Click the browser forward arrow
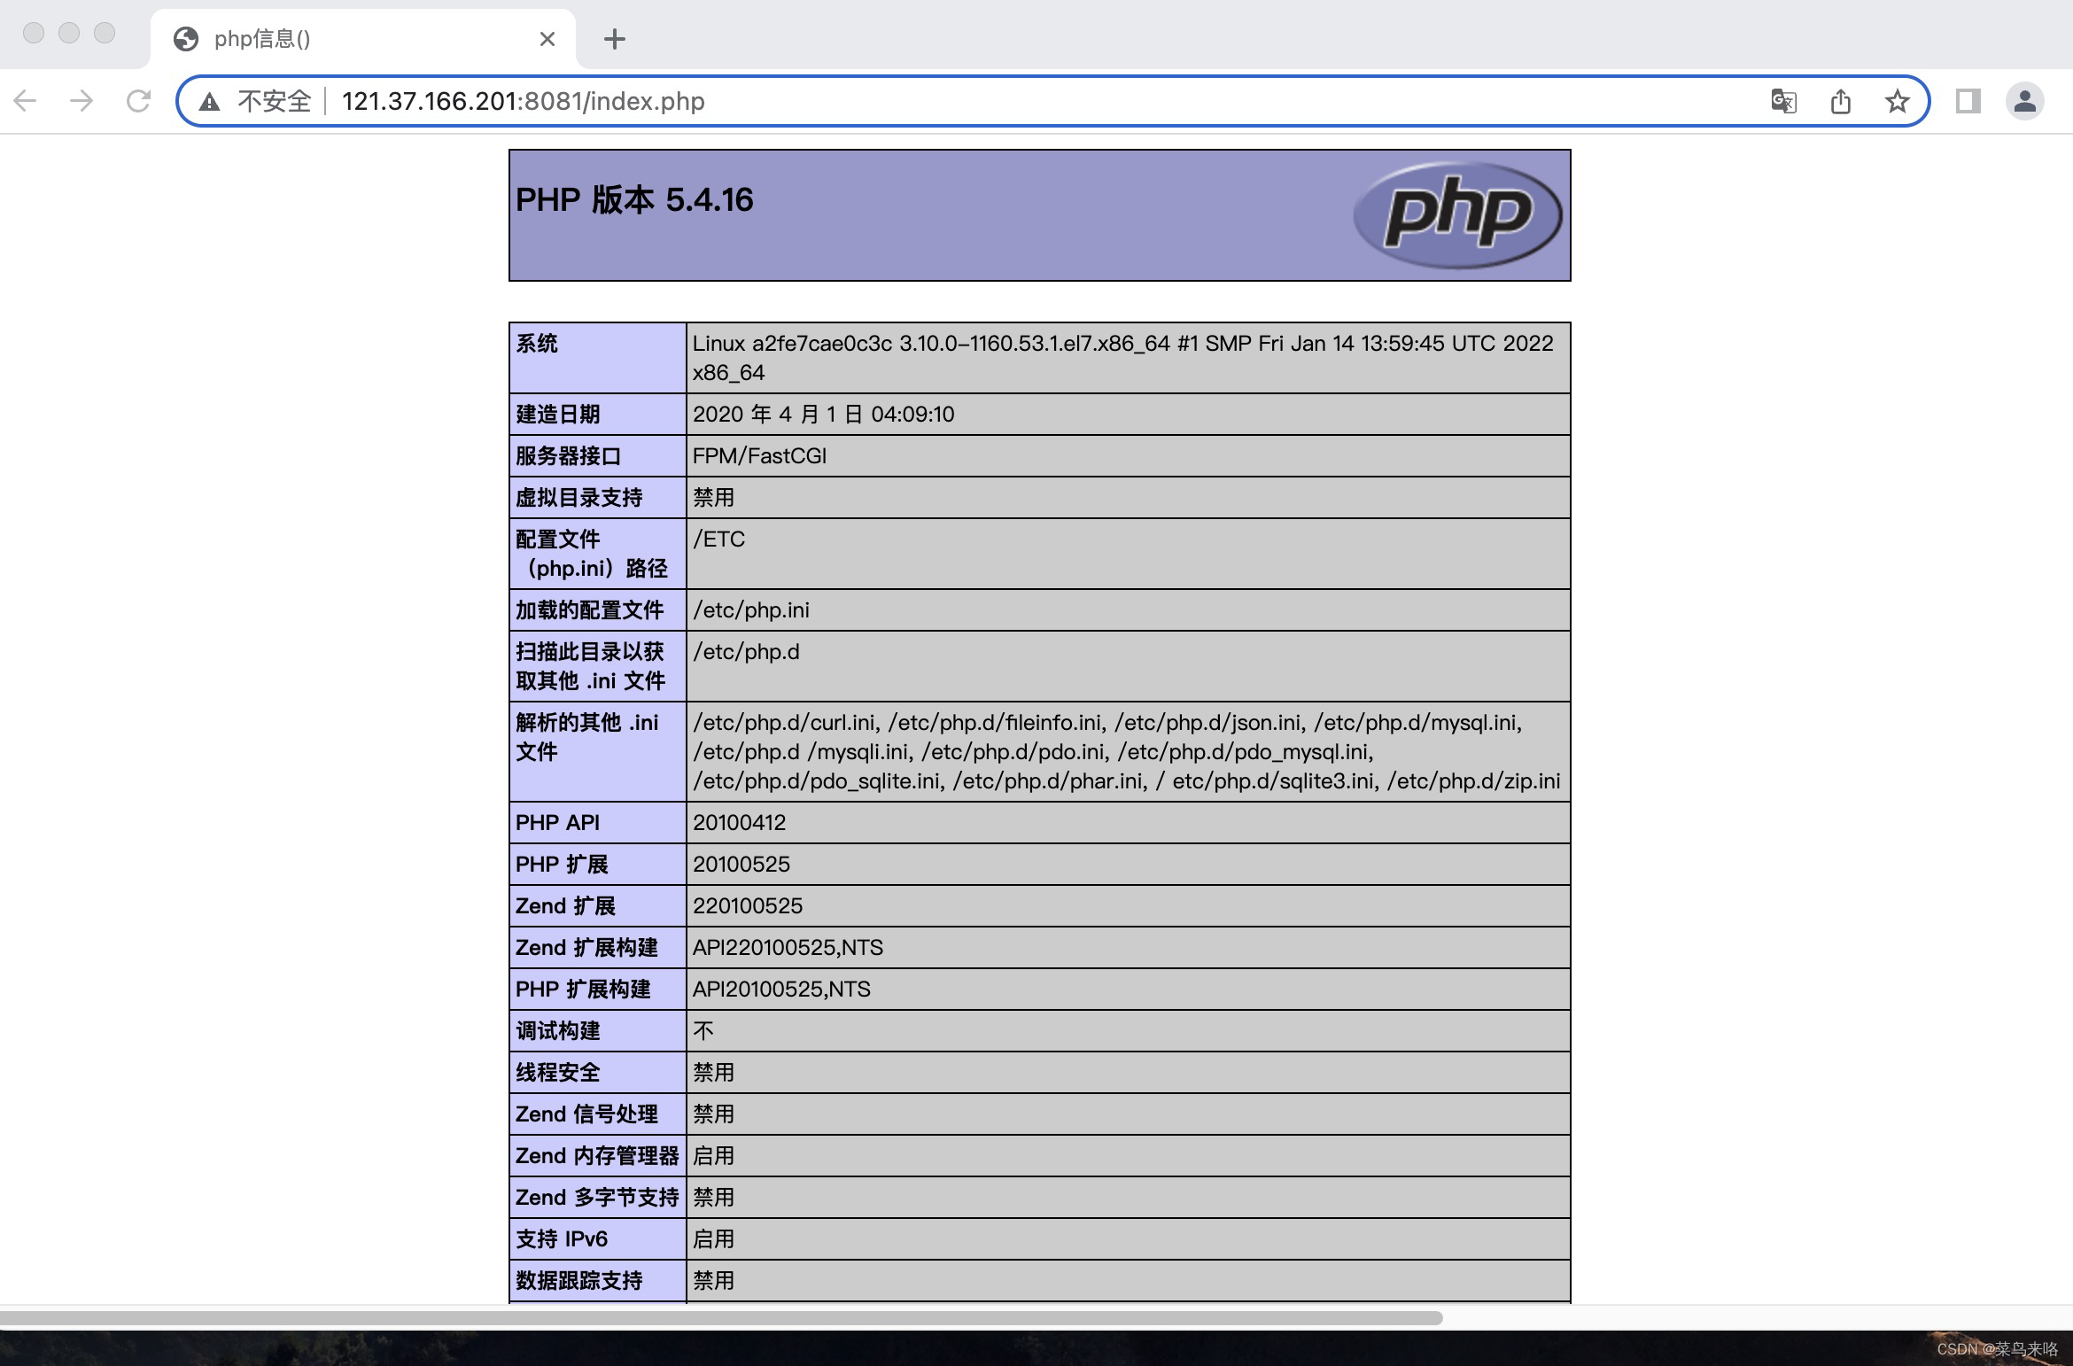 (x=82, y=101)
